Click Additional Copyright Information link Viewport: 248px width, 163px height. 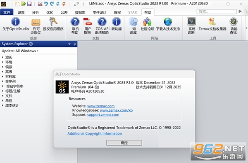coord(95,133)
